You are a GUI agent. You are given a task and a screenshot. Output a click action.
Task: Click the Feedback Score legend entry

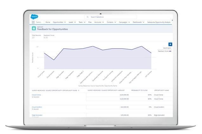(165, 51)
